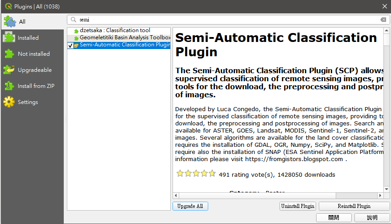Click Geomeletitiki plugin puzzle icon

[76, 38]
